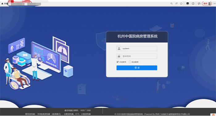Click the browser extensions icon
The width and height of the screenshot is (216, 116).
click(x=193, y=4)
